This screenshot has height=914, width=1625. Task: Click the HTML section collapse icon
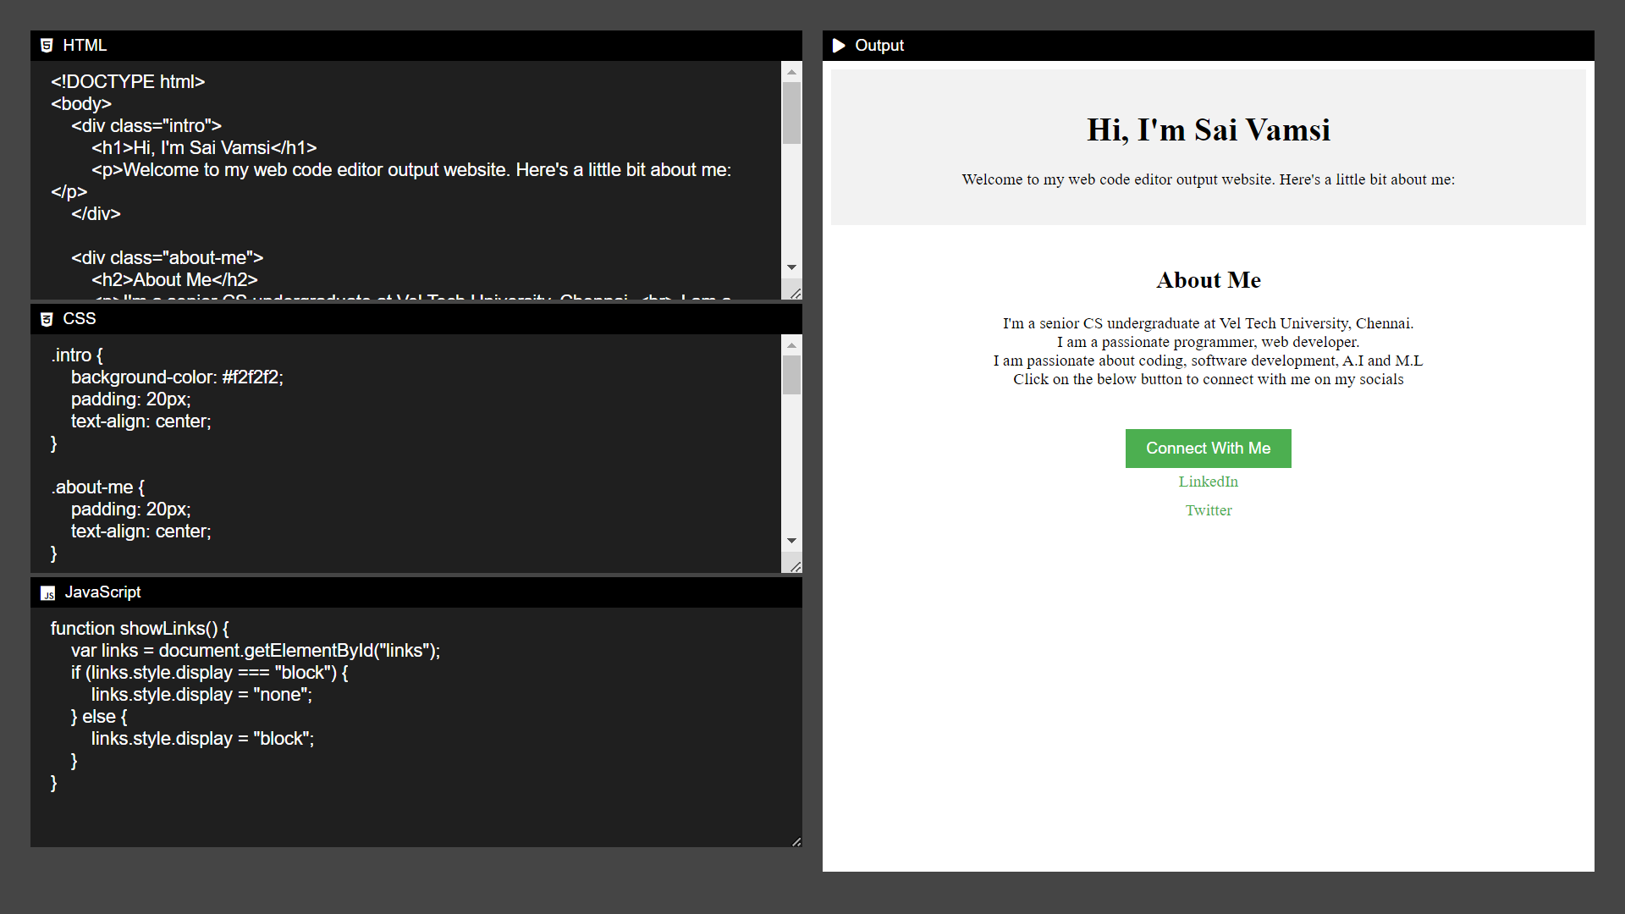coord(46,46)
